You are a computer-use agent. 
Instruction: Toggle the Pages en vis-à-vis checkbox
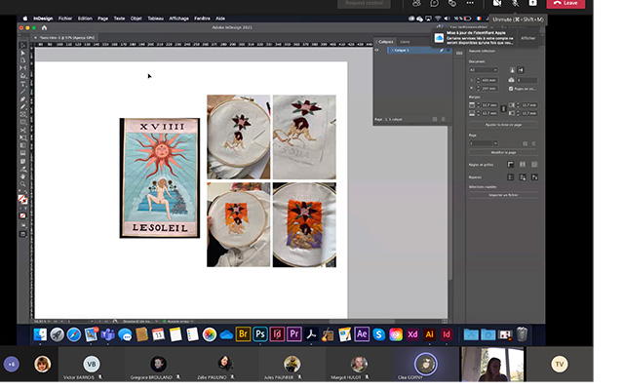(x=511, y=89)
